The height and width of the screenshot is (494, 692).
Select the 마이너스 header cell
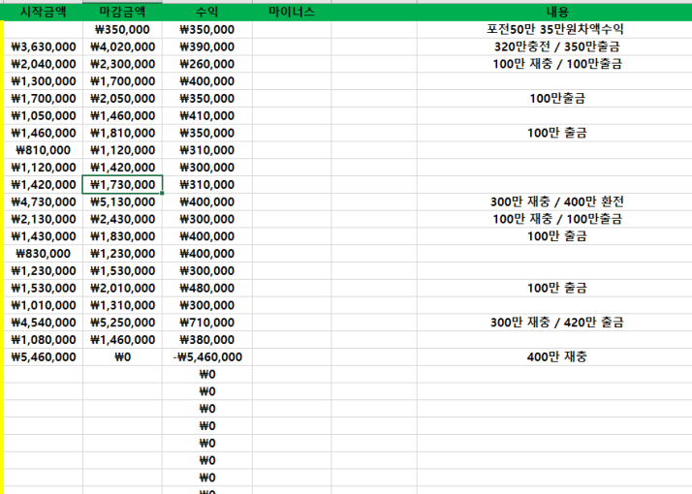(291, 13)
